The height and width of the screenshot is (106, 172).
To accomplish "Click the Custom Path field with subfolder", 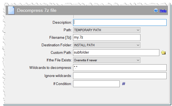I will tap(116, 52).
